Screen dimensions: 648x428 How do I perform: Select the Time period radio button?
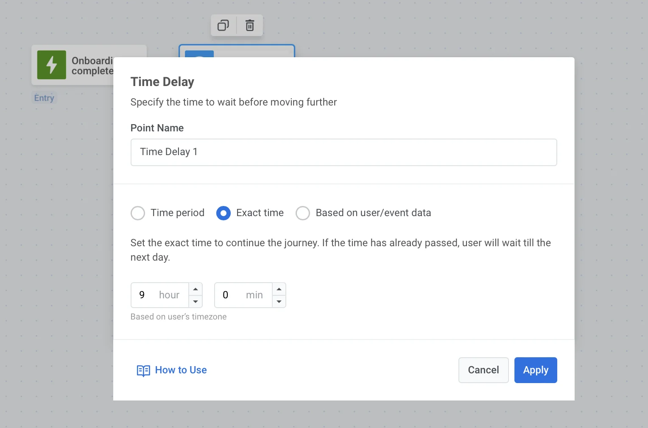coord(138,213)
